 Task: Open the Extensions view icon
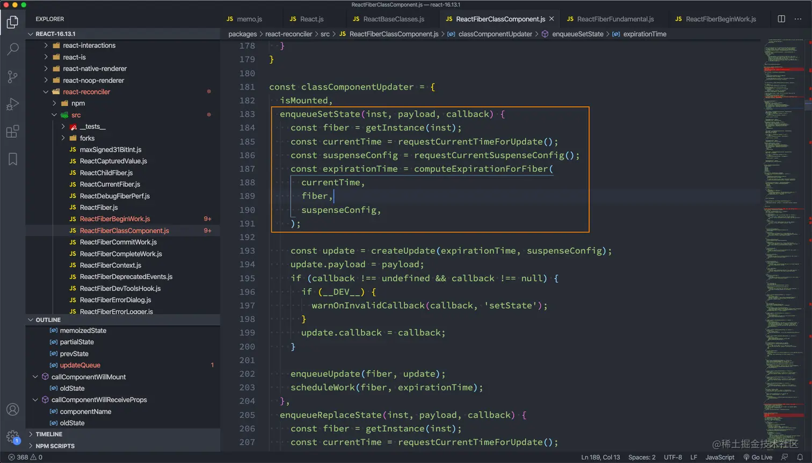tap(12, 131)
